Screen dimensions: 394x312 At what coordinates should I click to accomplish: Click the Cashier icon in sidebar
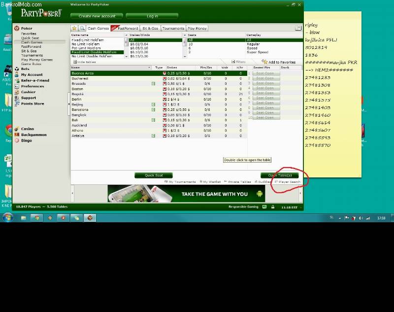tap(17, 92)
